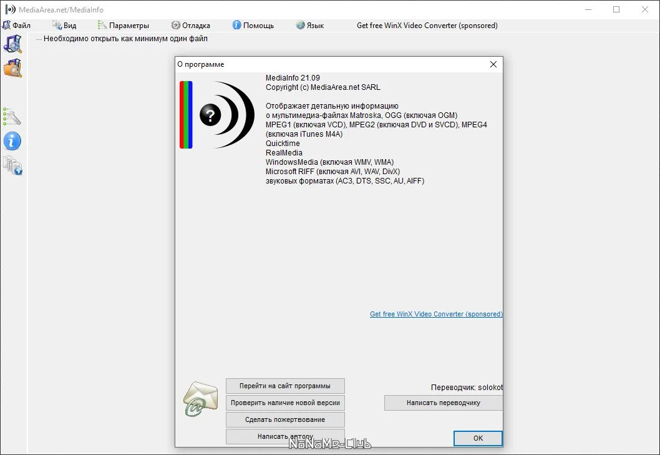Click the envelope email icon in dialog
The height and width of the screenshot is (455, 660).
point(201,399)
